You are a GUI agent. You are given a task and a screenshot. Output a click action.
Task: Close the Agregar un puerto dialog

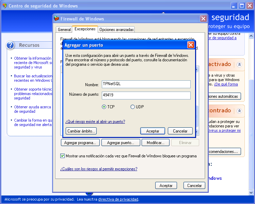tap(191, 45)
